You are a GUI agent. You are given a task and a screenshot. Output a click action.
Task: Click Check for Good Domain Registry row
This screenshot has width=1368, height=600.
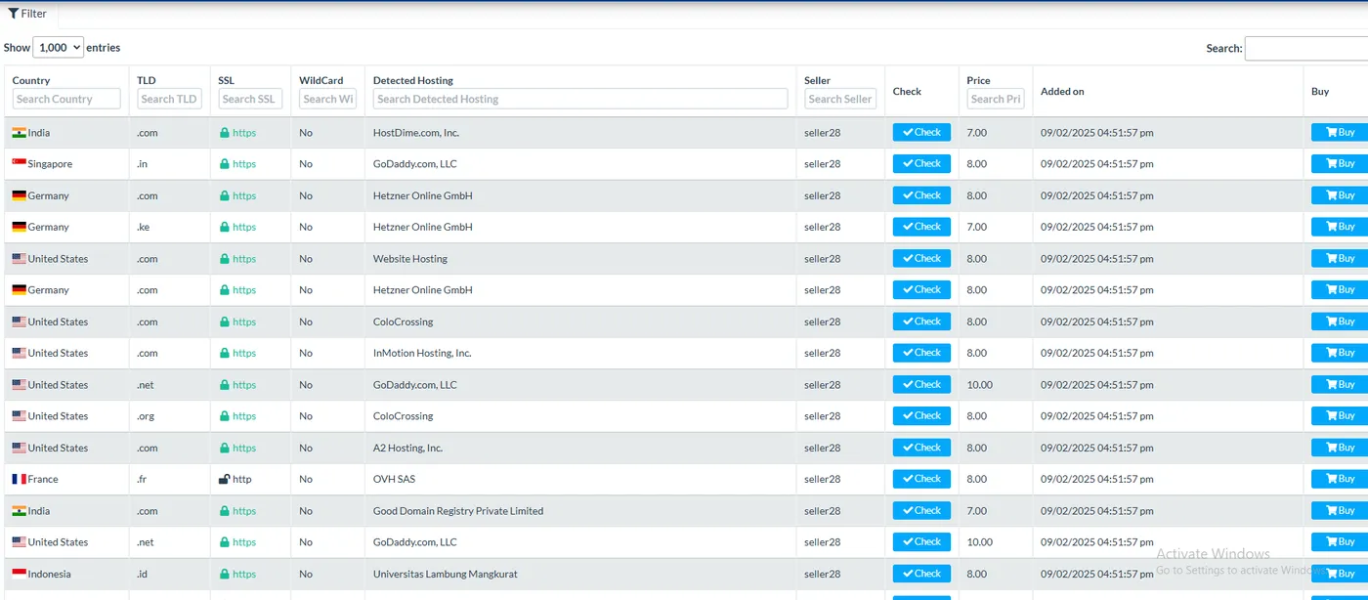tap(921, 510)
